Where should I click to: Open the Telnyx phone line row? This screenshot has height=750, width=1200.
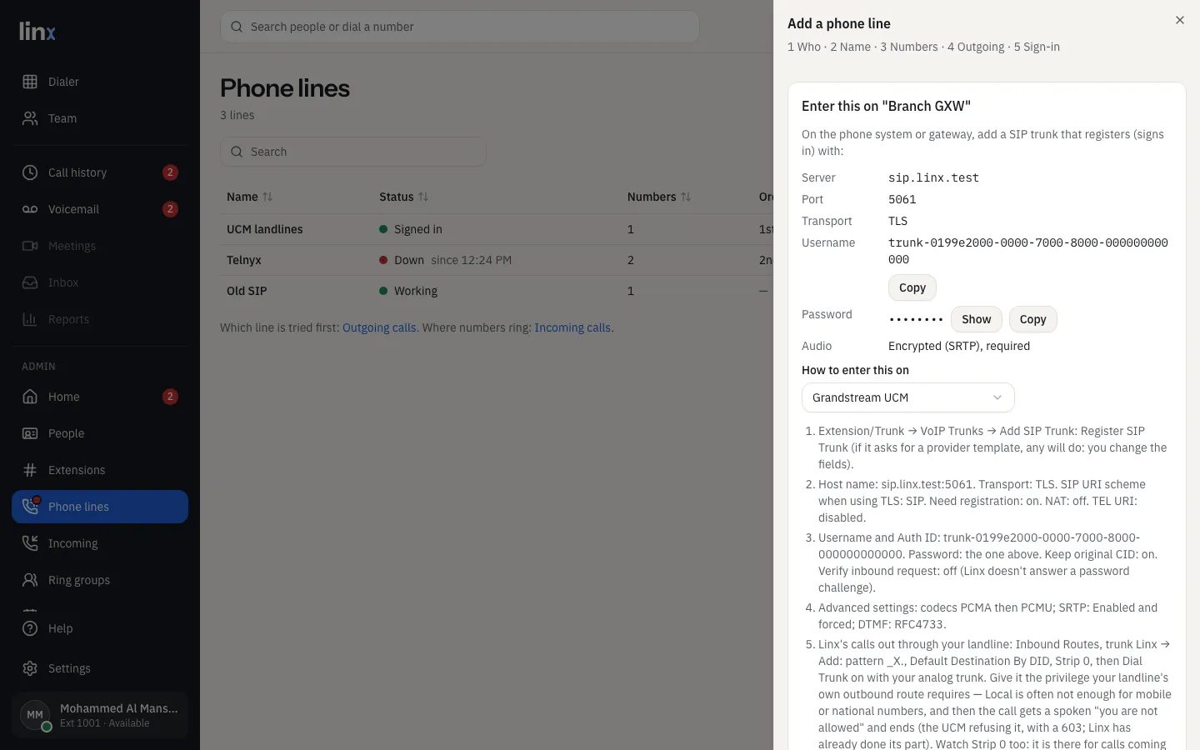point(497,260)
